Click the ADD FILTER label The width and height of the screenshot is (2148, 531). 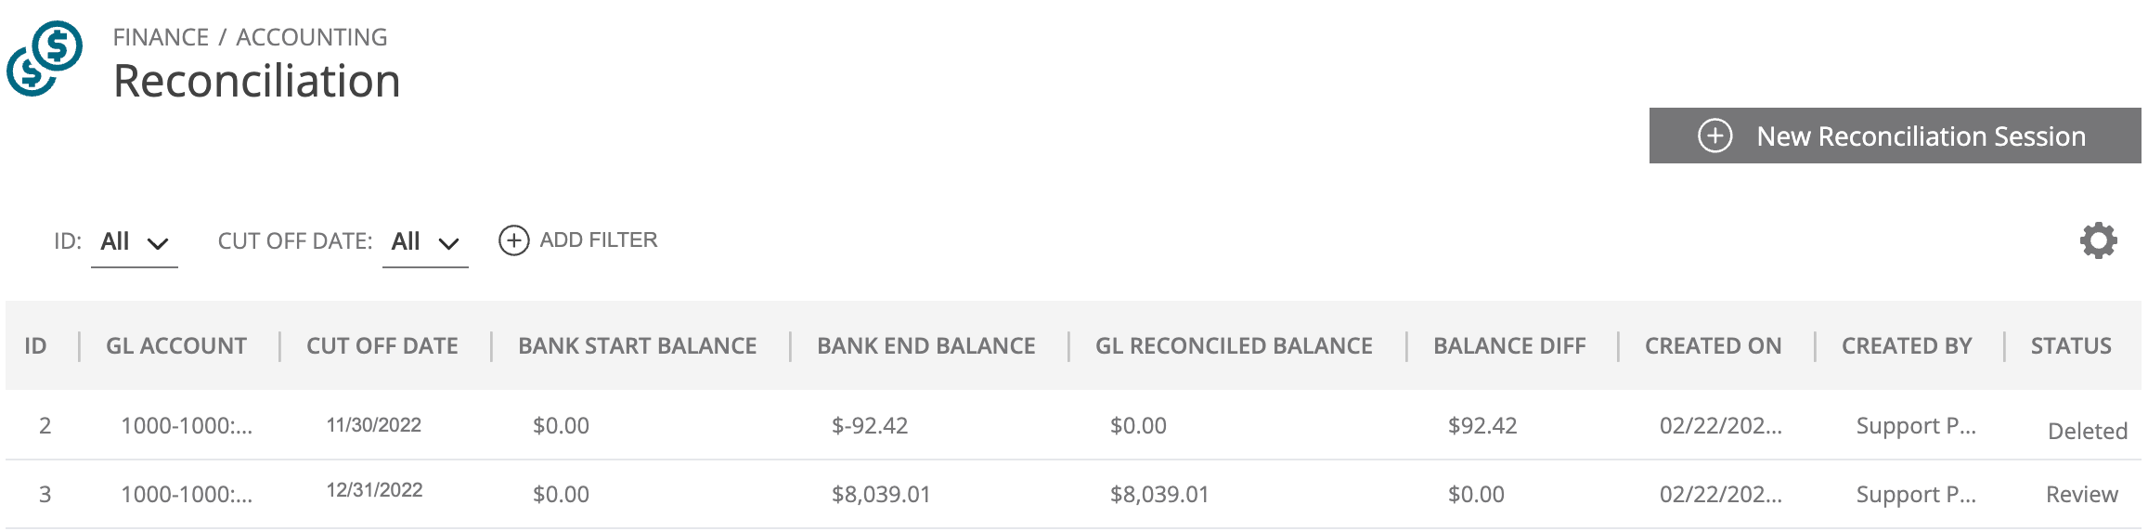point(599,240)
